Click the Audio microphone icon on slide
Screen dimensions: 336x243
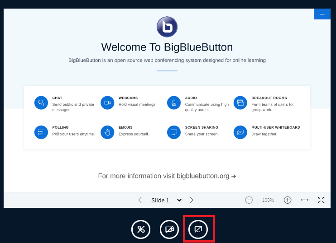pos(174,103)
